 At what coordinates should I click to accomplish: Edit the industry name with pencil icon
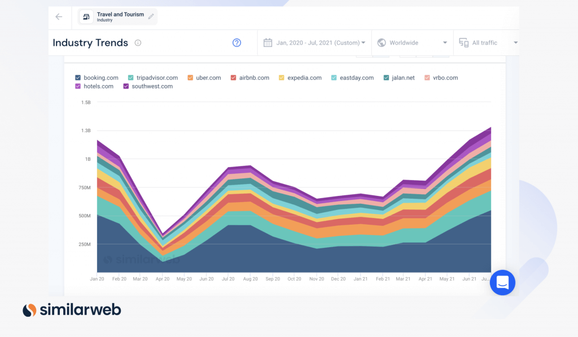tap(151, 16)
